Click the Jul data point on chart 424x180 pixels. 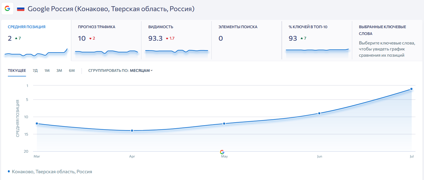[x=411, y=89]
